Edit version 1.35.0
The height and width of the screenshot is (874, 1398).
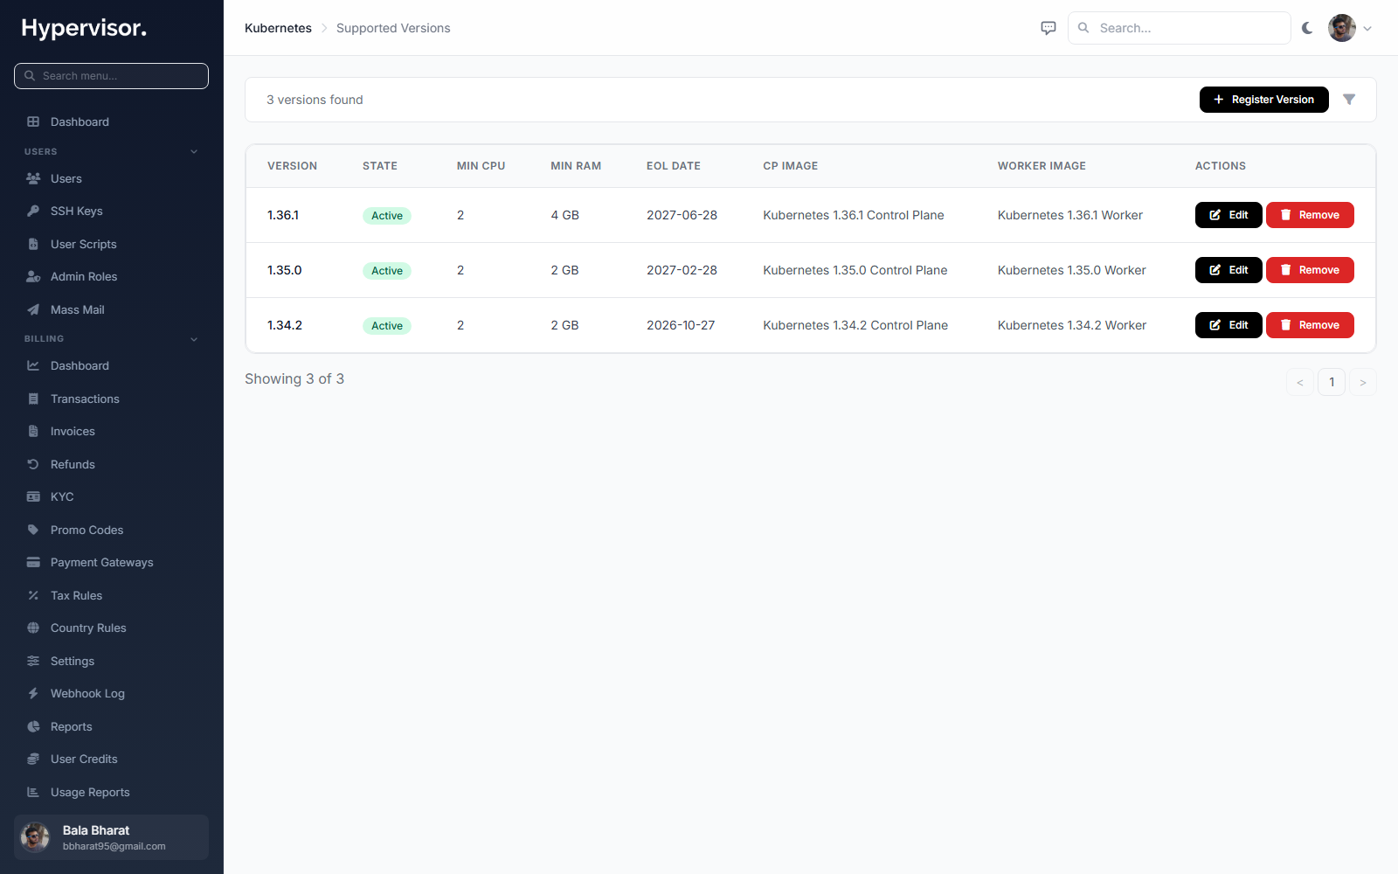click(1228, 270)
